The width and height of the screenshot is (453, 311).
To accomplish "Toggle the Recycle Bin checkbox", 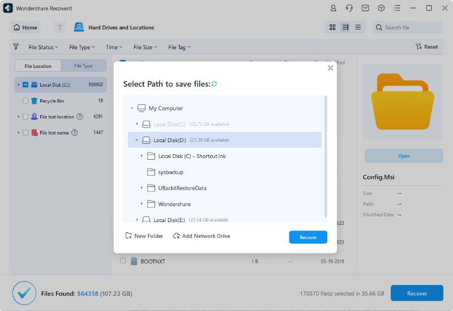I will coord(25,101).
